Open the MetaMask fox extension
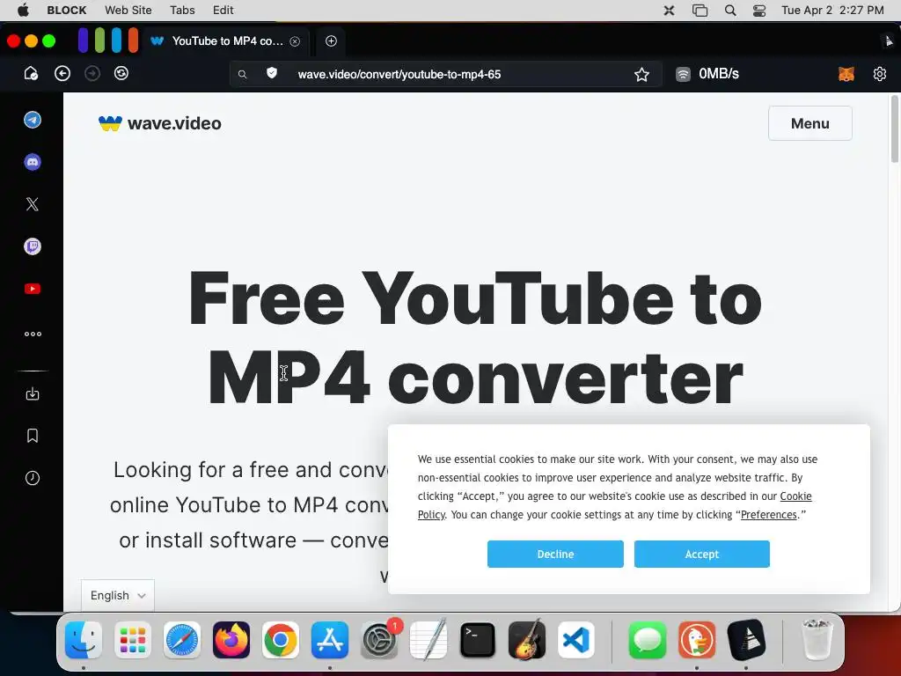This screenshot has width=901, height=676. pos(846,74)
